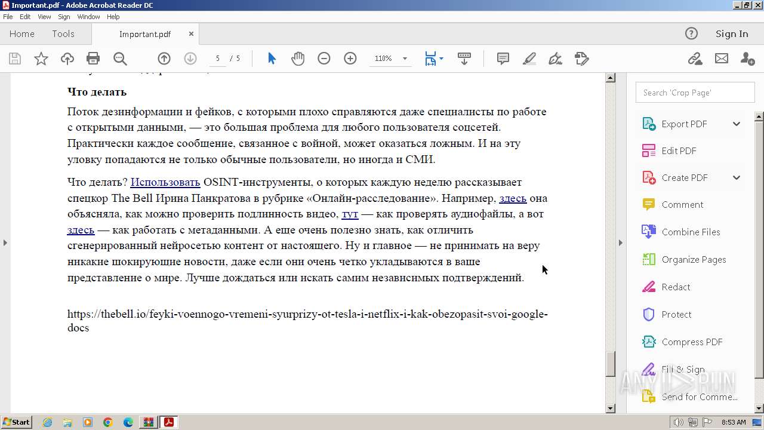Viewport: 764px width, 430px height.
Task: Open Chrome from taskbar
Action: coord(108,422)
